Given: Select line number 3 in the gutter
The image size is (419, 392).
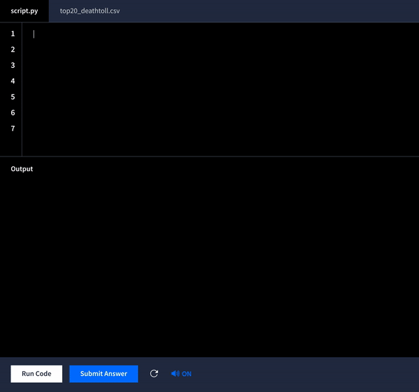Looking at the screenshot, I should 13,65.
